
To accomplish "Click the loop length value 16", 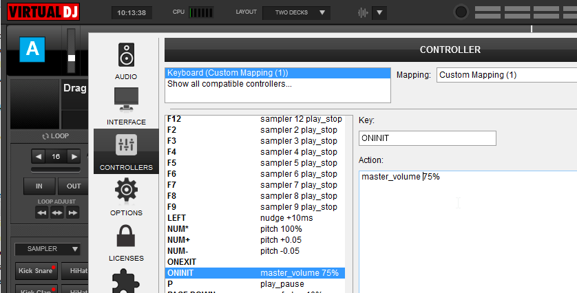I will [56, 157].
